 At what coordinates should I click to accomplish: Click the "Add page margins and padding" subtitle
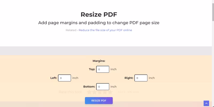pos(99,23)
